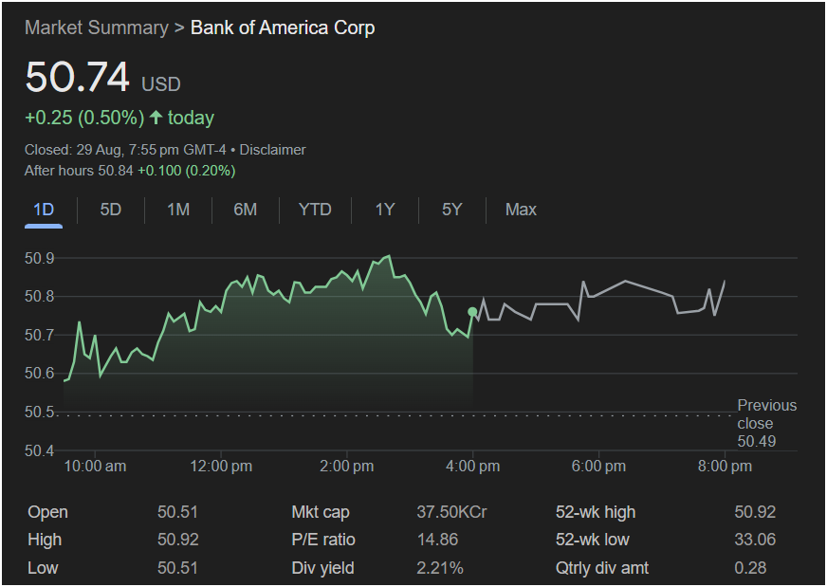Click the Bank of America Corp title
The height and width of the screenshot is (587, 827).
tap(283, 28)
